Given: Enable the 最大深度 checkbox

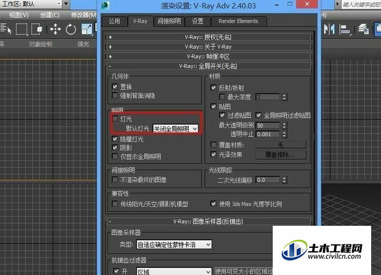Looking at the screenshot, I should coord(222,97).
